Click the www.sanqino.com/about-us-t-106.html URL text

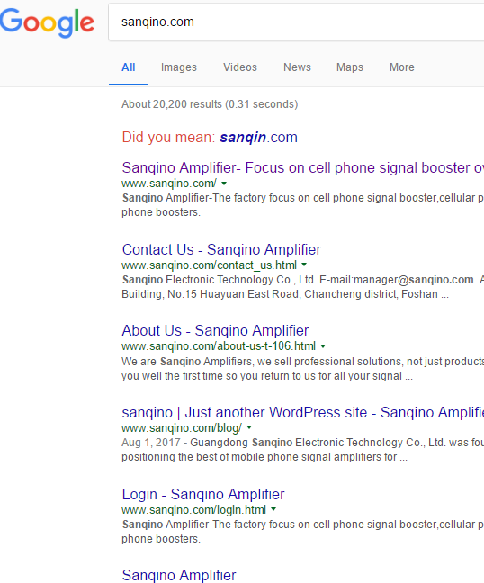click(219, 346)
